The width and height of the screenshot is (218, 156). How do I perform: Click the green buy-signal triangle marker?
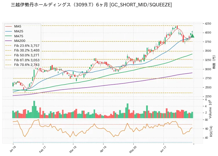pos(192,36)
